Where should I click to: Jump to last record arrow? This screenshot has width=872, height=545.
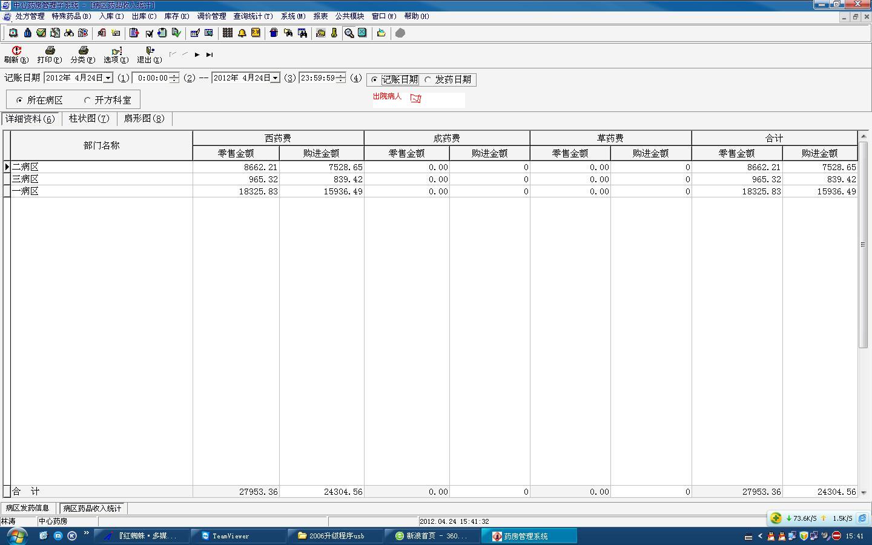(x=210, y=54)
